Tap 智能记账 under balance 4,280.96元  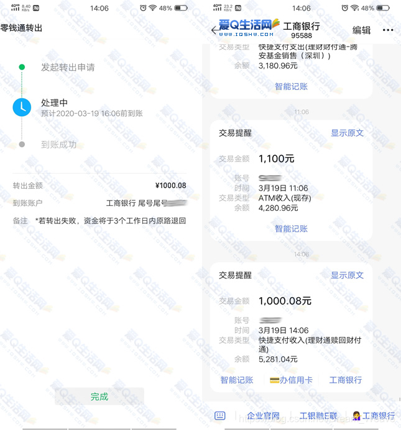point(291,229)
